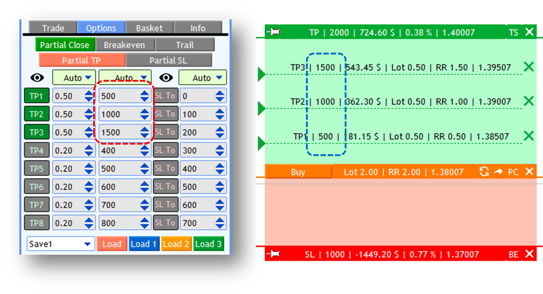Select the Partial Close sub-tab

coord(65,45)
